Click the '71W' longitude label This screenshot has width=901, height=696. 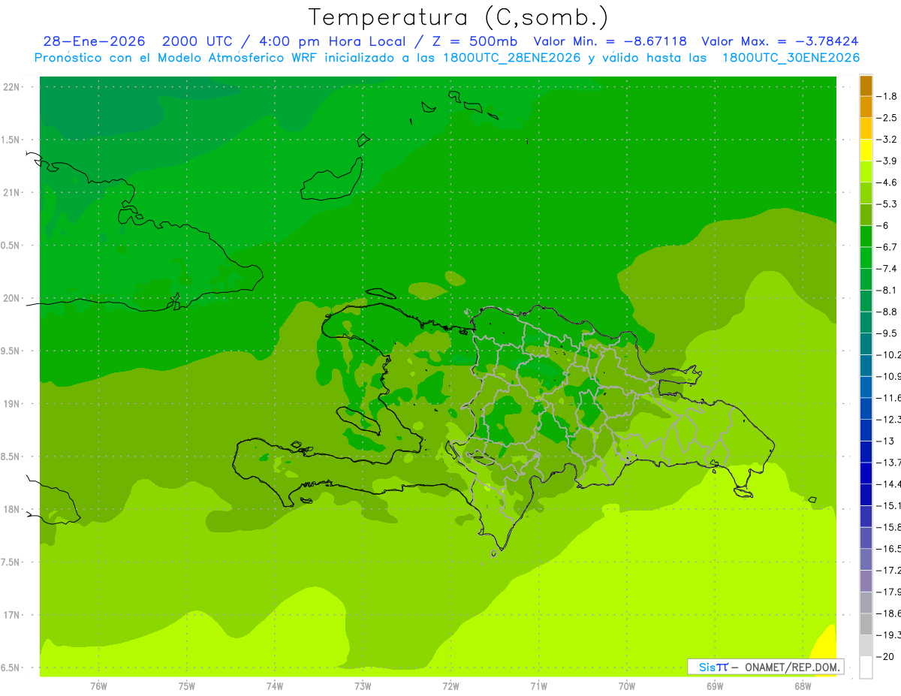pos(538,686)
